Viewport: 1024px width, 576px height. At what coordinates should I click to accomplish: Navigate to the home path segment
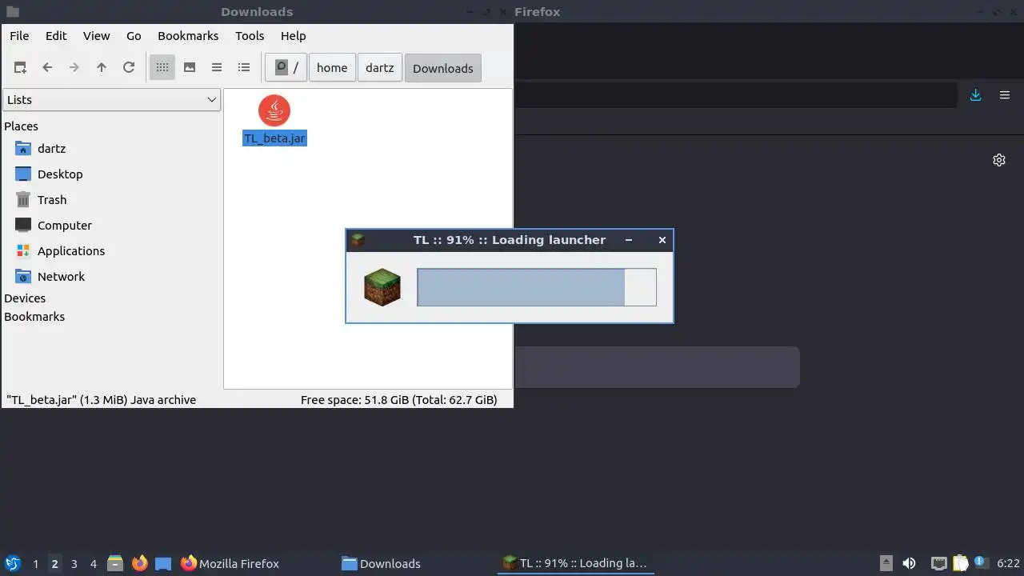coord(332,68)
